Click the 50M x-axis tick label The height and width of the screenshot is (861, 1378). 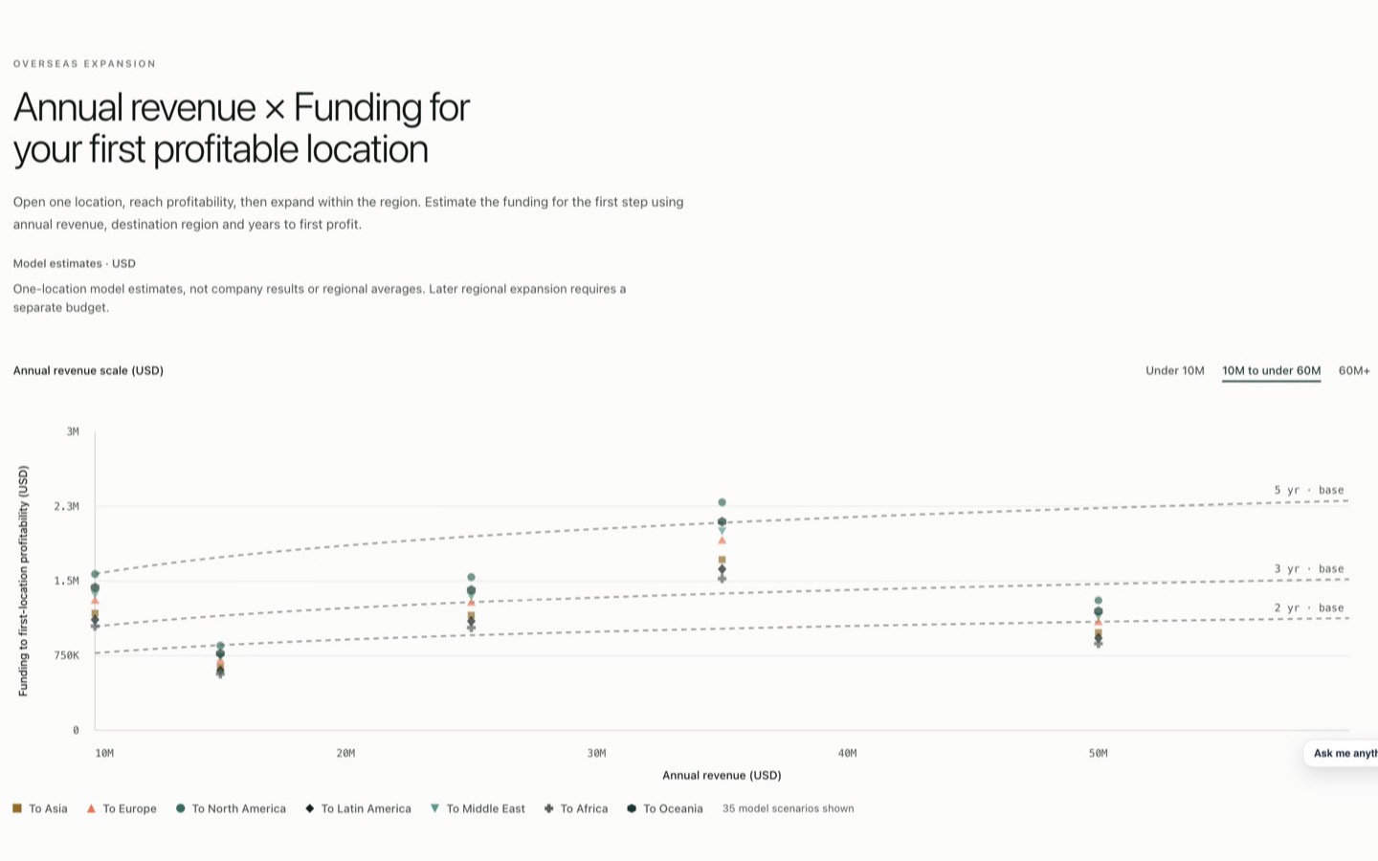pyautogui.click(x=1098, y=753)
